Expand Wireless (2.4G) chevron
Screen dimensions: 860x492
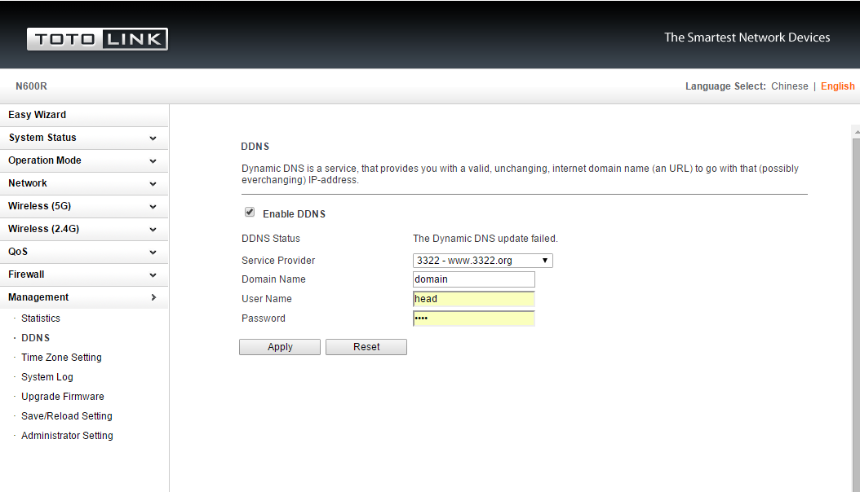153,230
